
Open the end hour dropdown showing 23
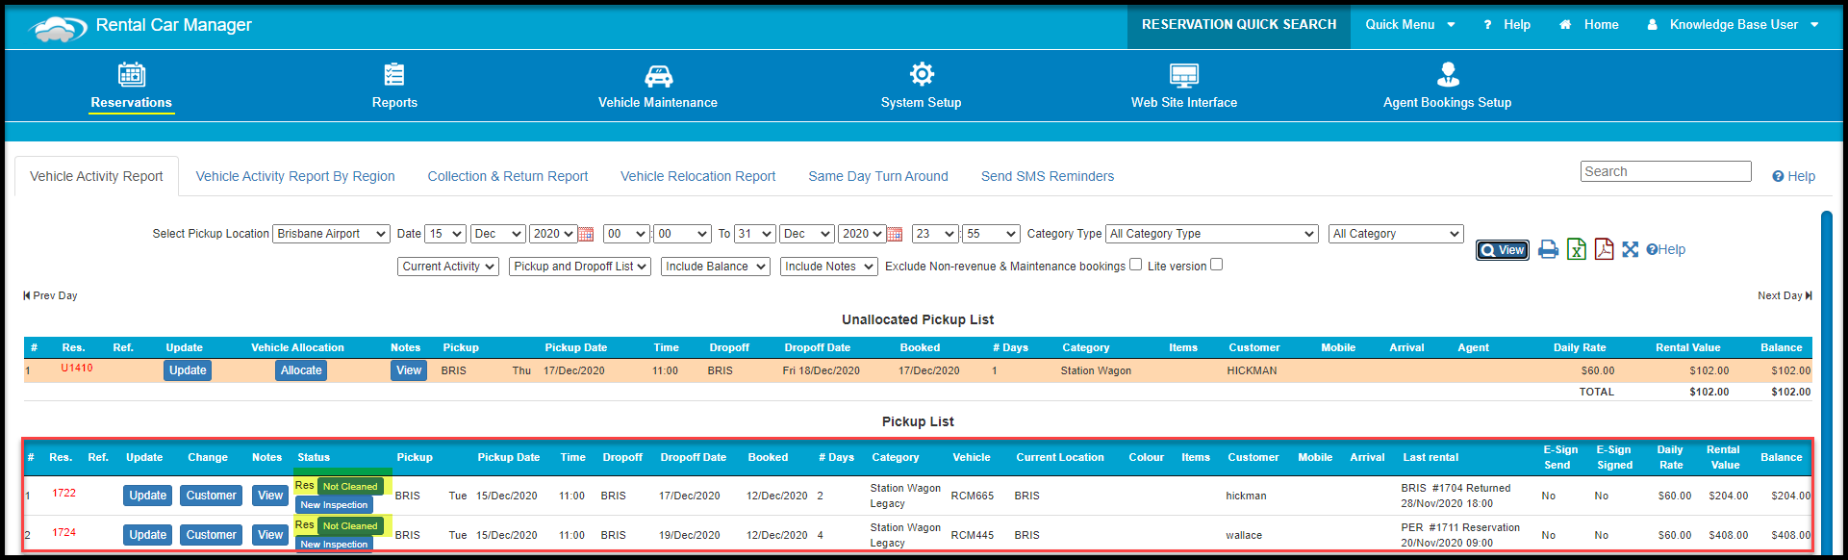coord(936,234)
